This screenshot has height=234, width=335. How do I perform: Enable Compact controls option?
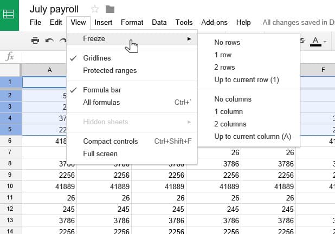[110, 141]
